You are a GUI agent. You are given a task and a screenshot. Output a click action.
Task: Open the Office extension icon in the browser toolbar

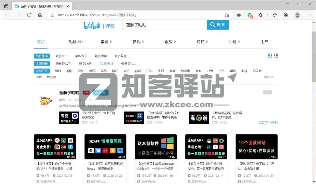260,15
